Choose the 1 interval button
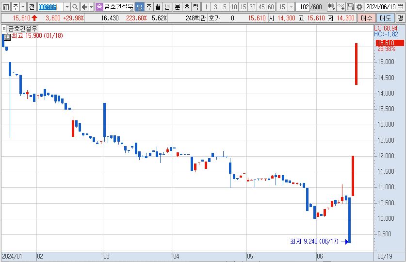The height and width of the screenshot is (262, 406). [206, 7]
